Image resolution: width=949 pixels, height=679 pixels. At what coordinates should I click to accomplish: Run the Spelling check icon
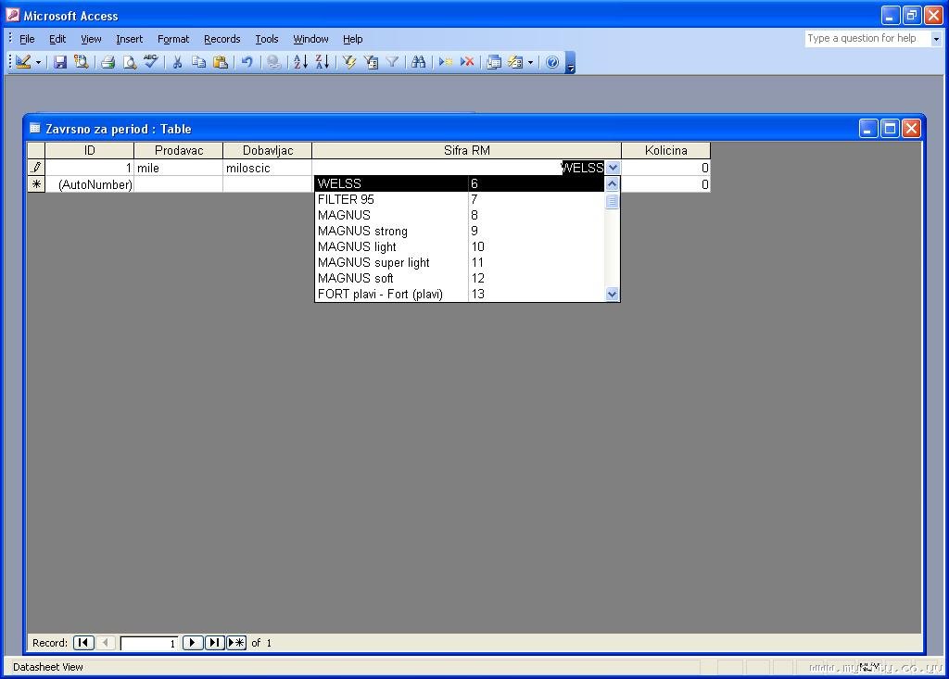pos(151,62)
